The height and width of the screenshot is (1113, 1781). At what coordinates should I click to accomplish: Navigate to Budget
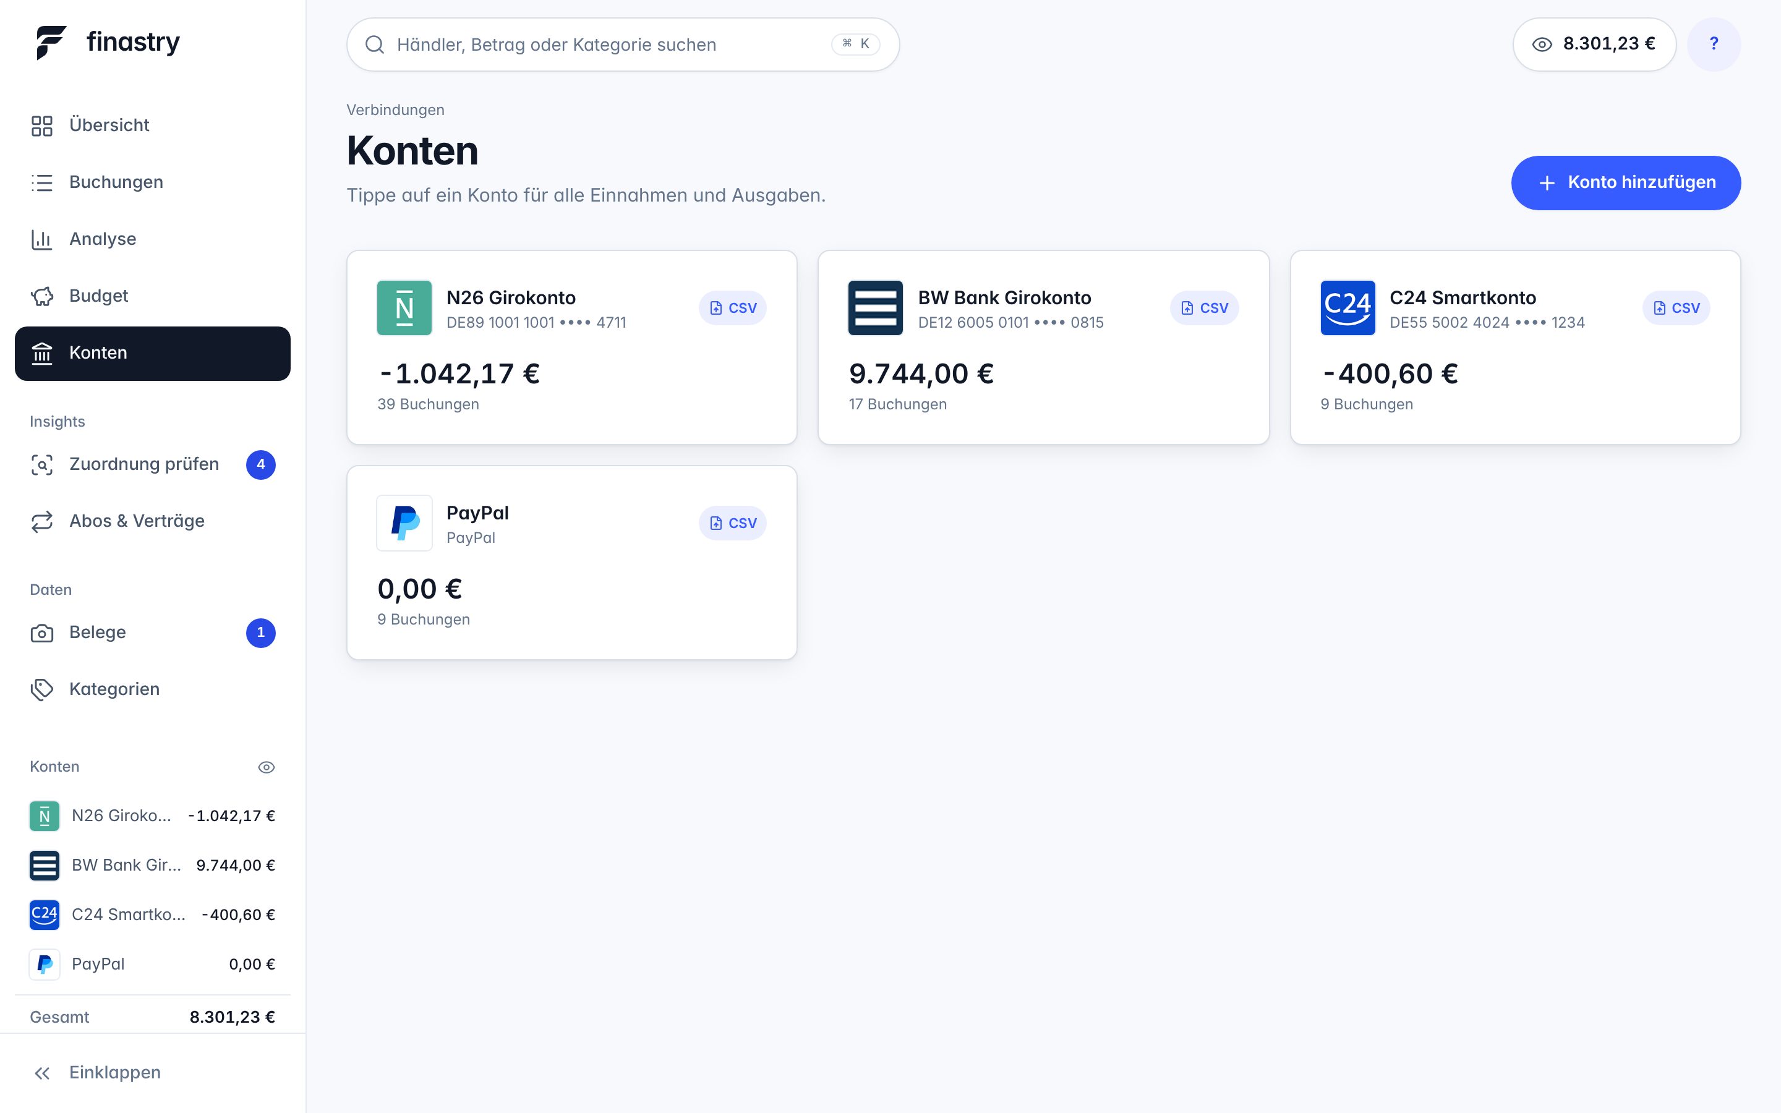coord(152,296)
